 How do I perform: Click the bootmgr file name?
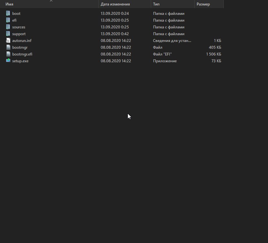coord(20,47)
